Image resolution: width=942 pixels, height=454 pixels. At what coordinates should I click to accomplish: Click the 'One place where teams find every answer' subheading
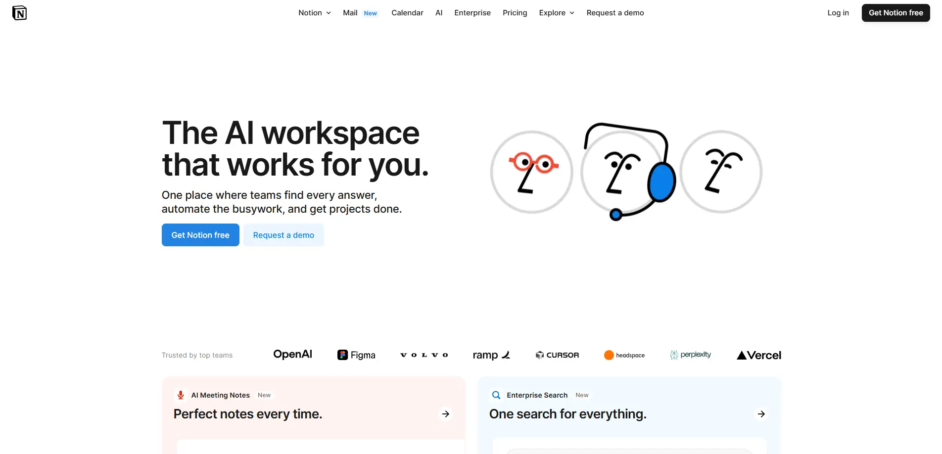(282, 202)
